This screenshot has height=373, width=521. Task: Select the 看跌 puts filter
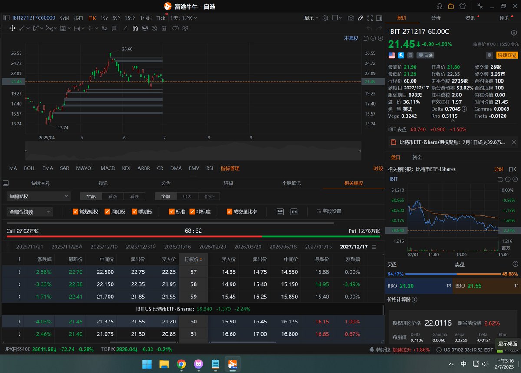click(x=135, y=196)
